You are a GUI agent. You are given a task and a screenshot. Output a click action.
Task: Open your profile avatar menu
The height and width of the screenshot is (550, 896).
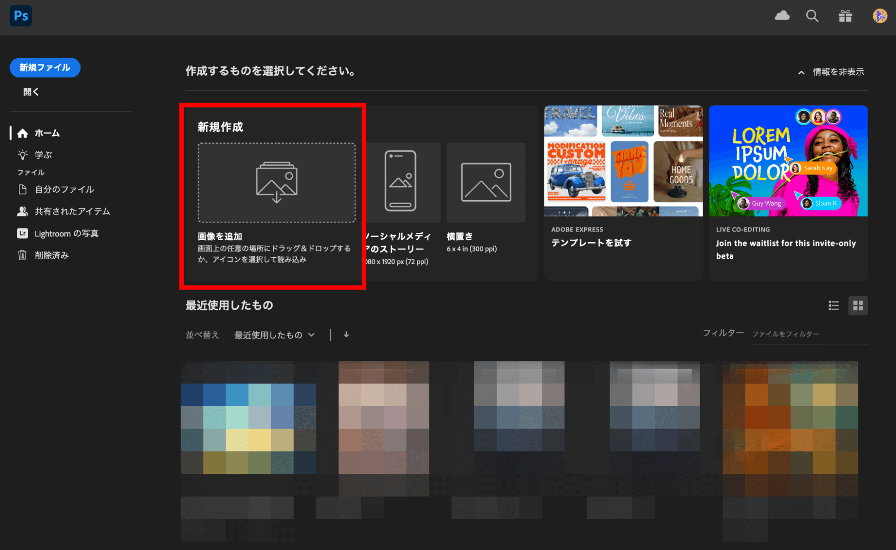pyautogui.click(x=879, y=16)
